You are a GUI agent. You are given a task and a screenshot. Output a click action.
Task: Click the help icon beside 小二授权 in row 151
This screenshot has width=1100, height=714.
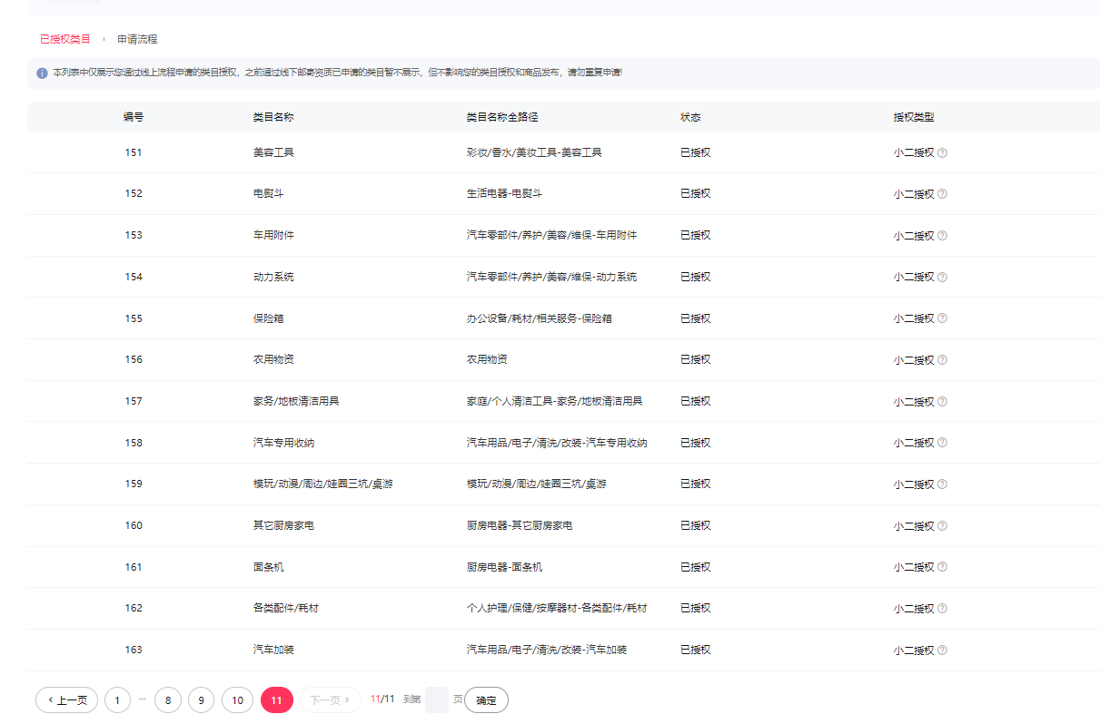(942, 153)
